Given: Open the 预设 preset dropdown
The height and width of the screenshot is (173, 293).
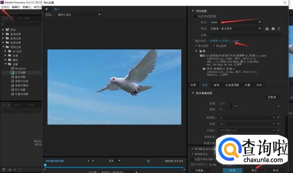Looking at the screenshot, I should click(x=235, y=29).
